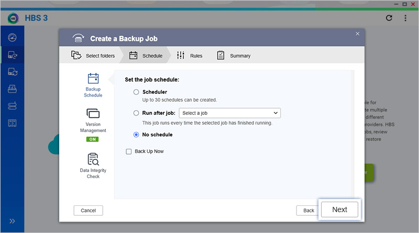Close the HBS 3 window
The width and height of the screenshot is (419, 233).
click(413, 4)
